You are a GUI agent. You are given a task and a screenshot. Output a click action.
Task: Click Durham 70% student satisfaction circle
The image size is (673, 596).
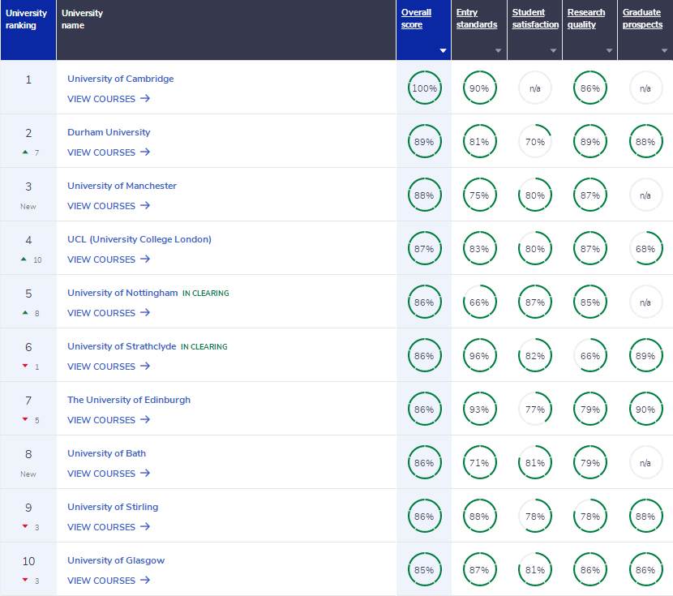tap(535, 142)
